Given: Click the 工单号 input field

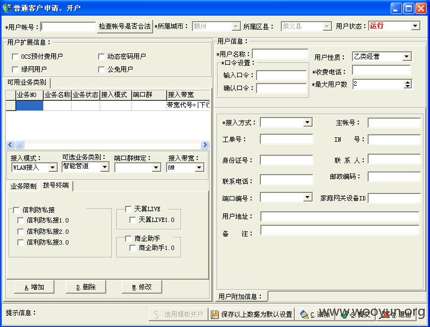Looking at the screenshot, I should (286, 138).
